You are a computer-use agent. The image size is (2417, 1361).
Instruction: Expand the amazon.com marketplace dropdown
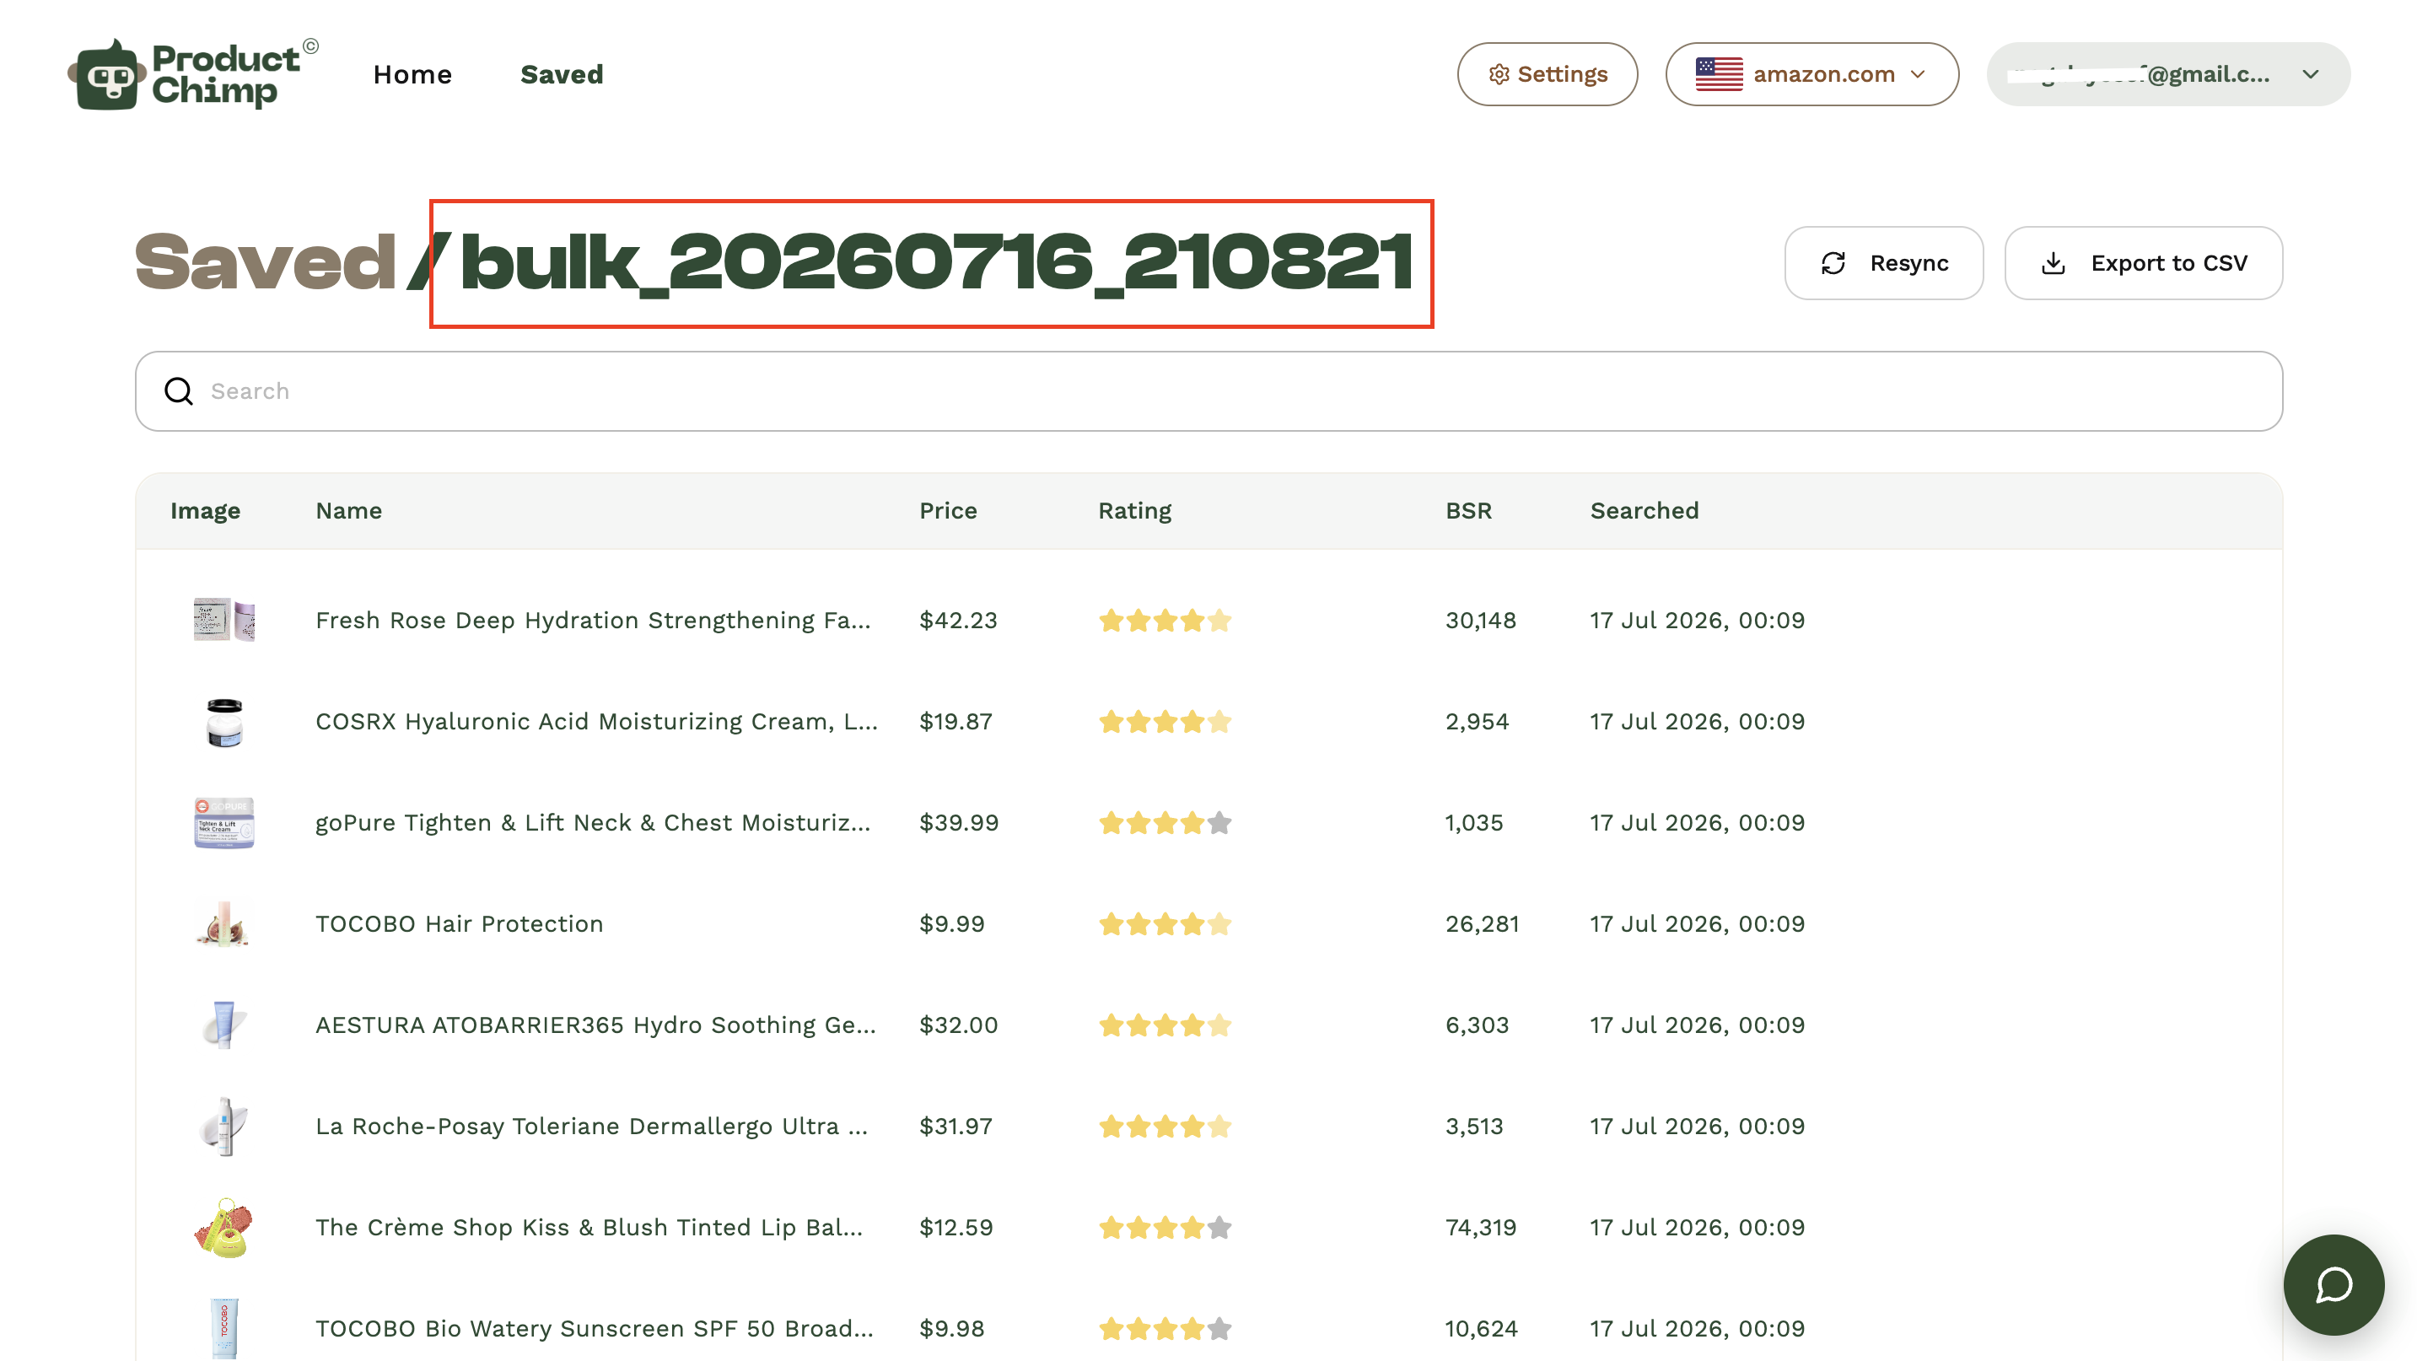1811,74
